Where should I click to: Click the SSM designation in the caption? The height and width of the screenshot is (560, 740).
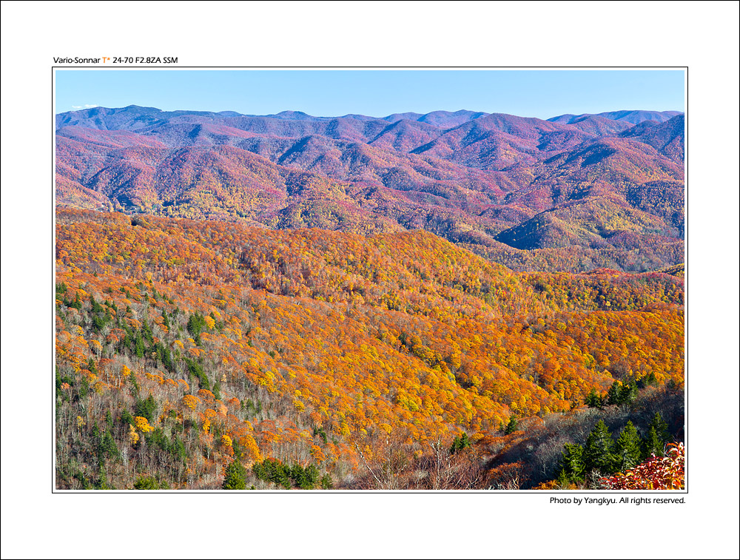[x=170, y=60]
